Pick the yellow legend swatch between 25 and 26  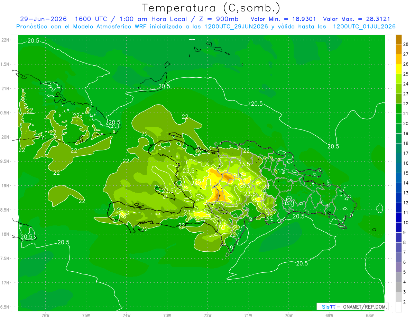(x=399, y=69)
